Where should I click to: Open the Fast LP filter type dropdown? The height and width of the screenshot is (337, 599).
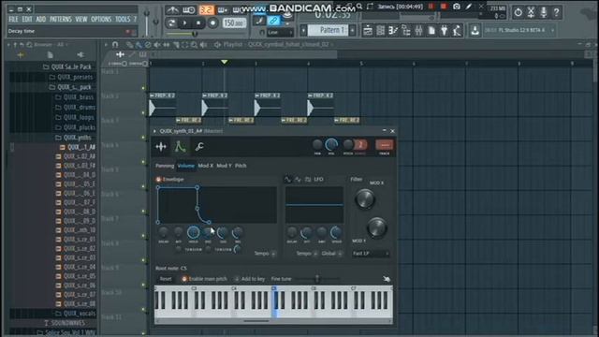click(371, 254)
